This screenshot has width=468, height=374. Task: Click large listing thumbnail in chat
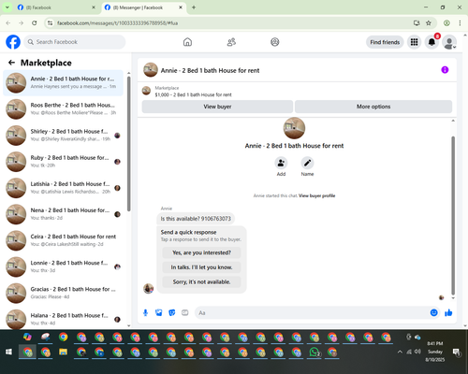click(294, 128)
